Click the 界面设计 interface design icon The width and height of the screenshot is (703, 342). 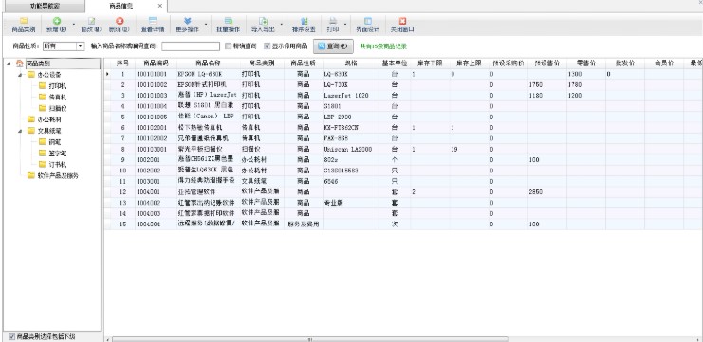pos(368,21)
